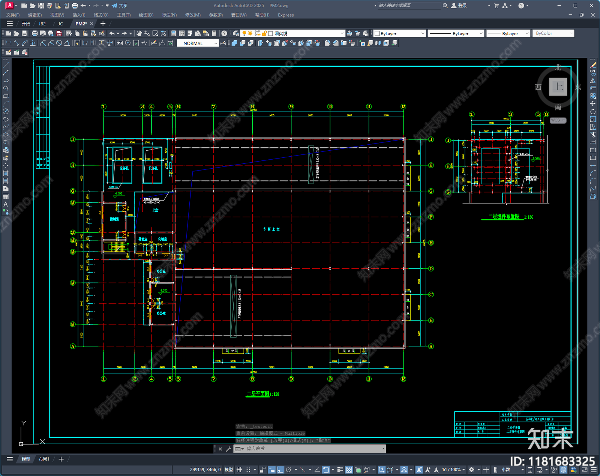Click the WCS label under the ViewCube

558,120
